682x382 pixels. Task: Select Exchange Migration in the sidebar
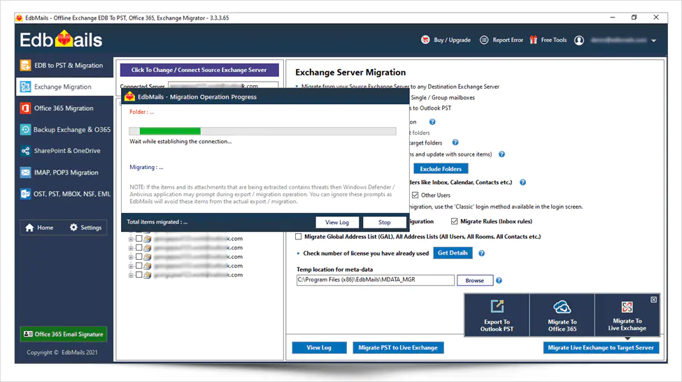[x=64, y=87]
